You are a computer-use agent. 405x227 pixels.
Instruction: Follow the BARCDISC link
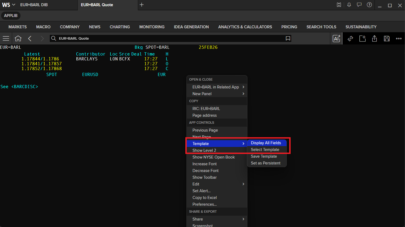point(25,87)
